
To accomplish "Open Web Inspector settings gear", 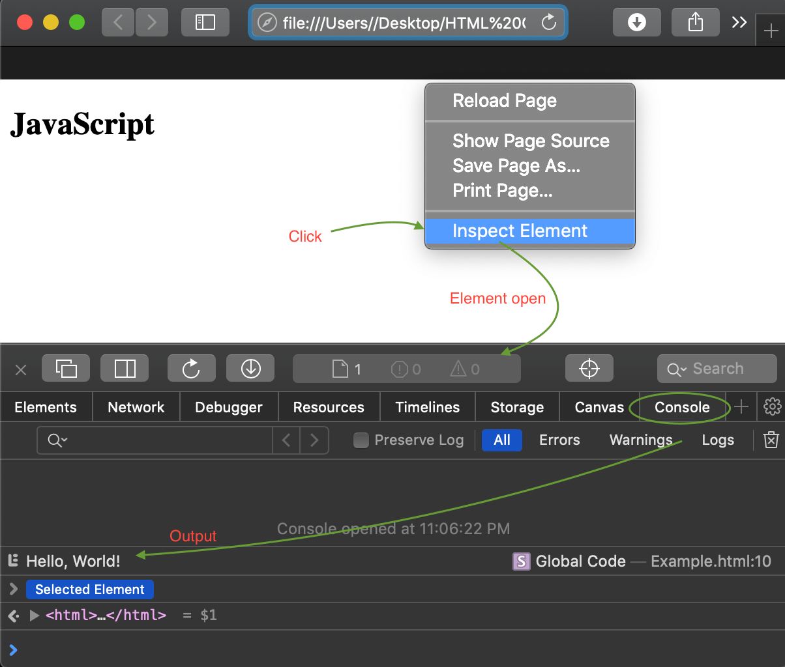I will (x=772, y=406).
